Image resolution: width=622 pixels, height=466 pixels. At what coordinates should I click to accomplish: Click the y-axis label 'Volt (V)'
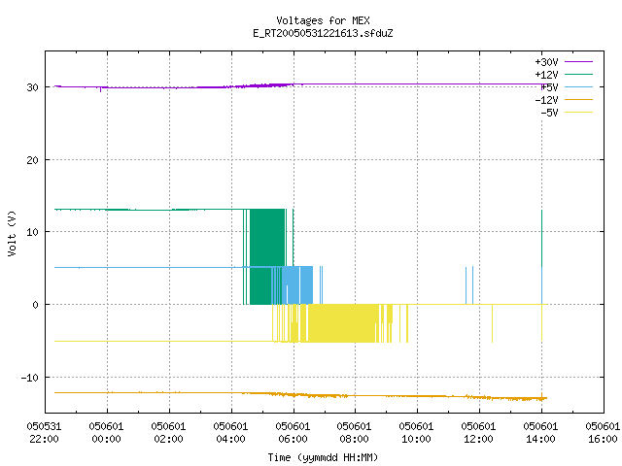(x=12, y=233)
